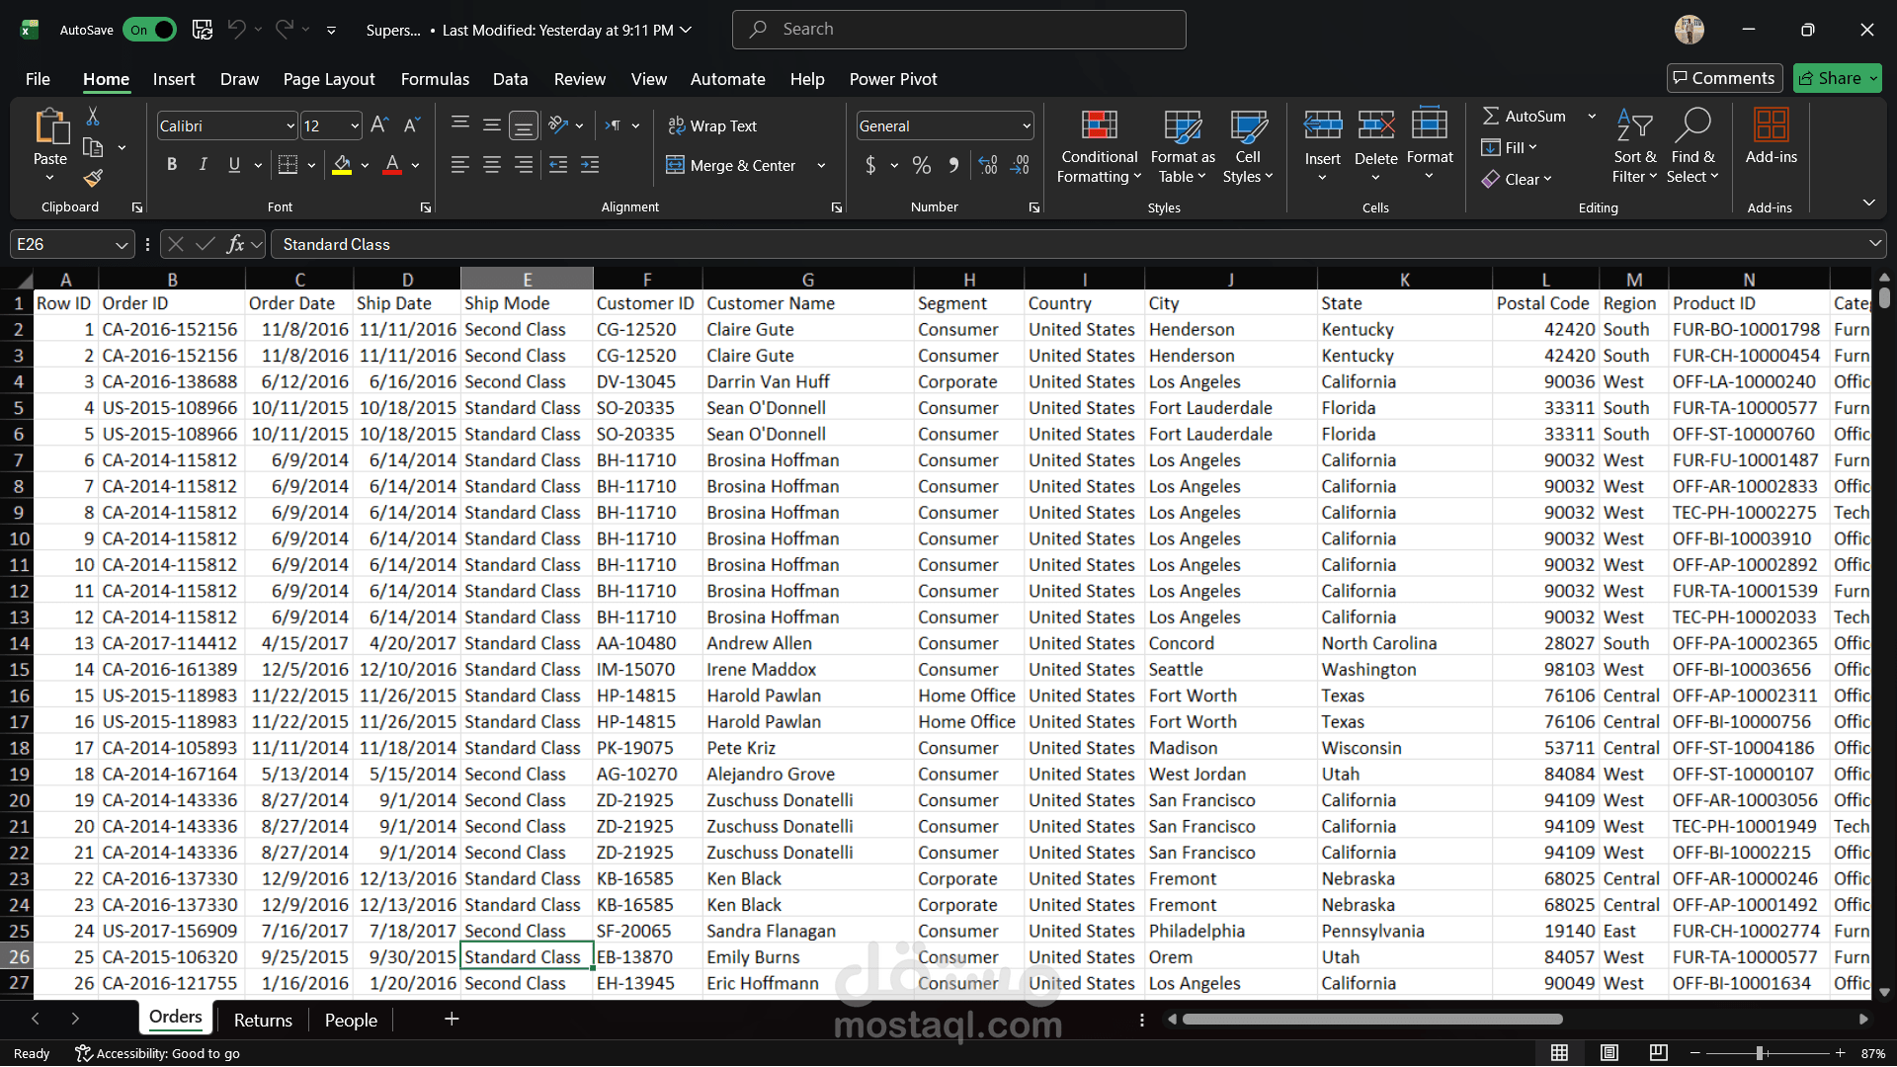The height and width of the screenshot is (1067, 1897).
Task: Click the Borders icon
Action: [x=288, y=165]
